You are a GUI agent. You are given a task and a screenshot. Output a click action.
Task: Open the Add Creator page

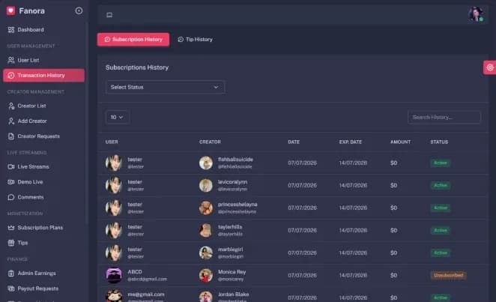43,121
